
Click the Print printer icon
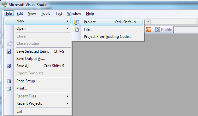click(9, 88)
